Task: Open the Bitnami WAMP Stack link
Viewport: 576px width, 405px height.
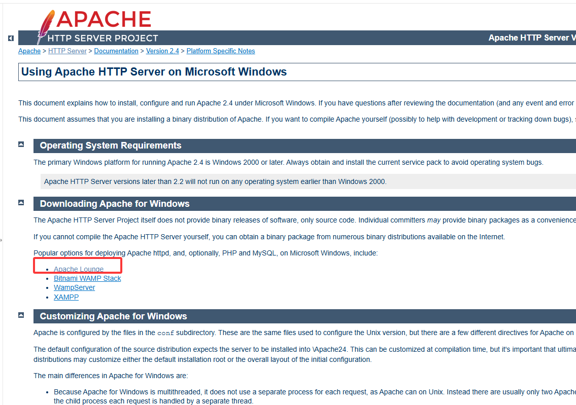Action: [87, 278]
